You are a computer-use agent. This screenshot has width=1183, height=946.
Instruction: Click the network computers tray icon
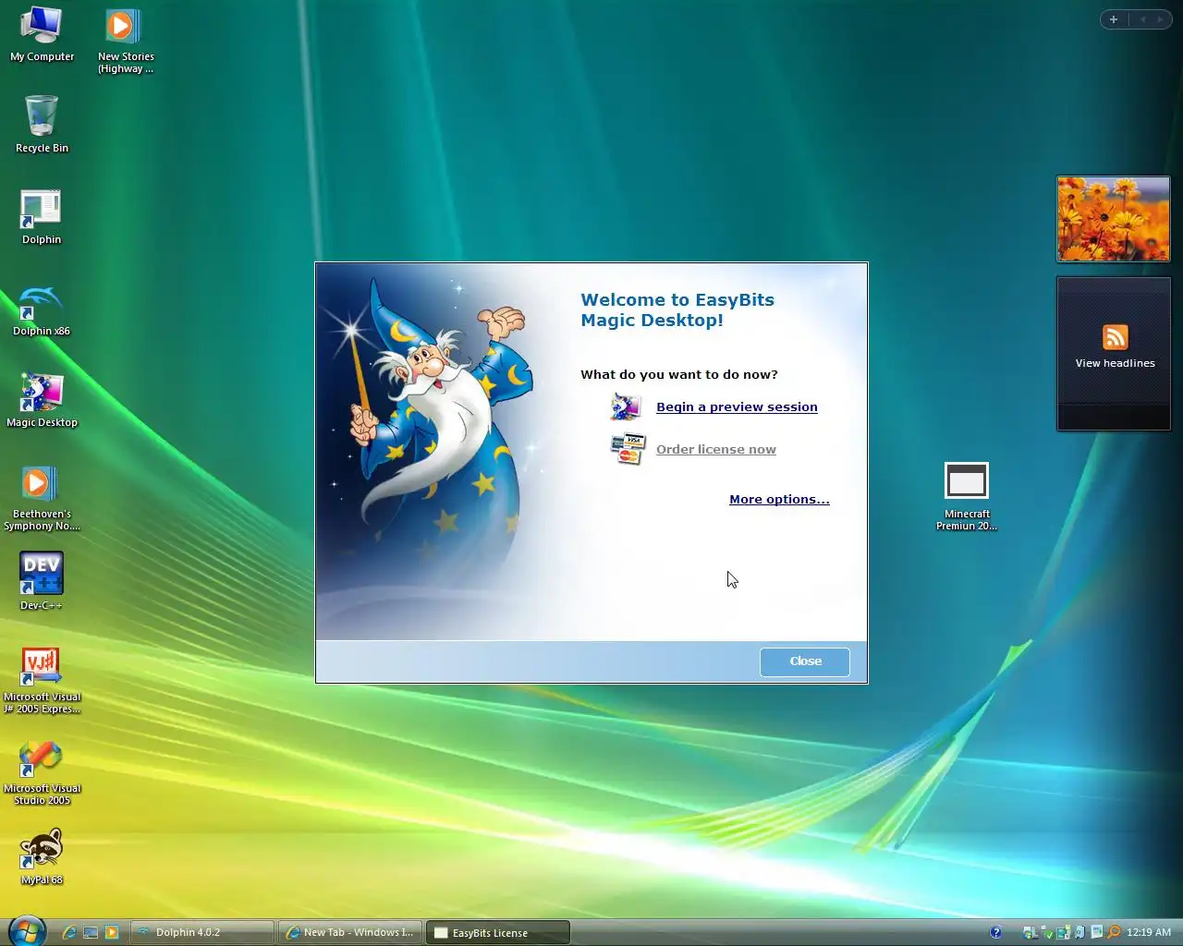pyautogui.click(x=1063, y=932)
